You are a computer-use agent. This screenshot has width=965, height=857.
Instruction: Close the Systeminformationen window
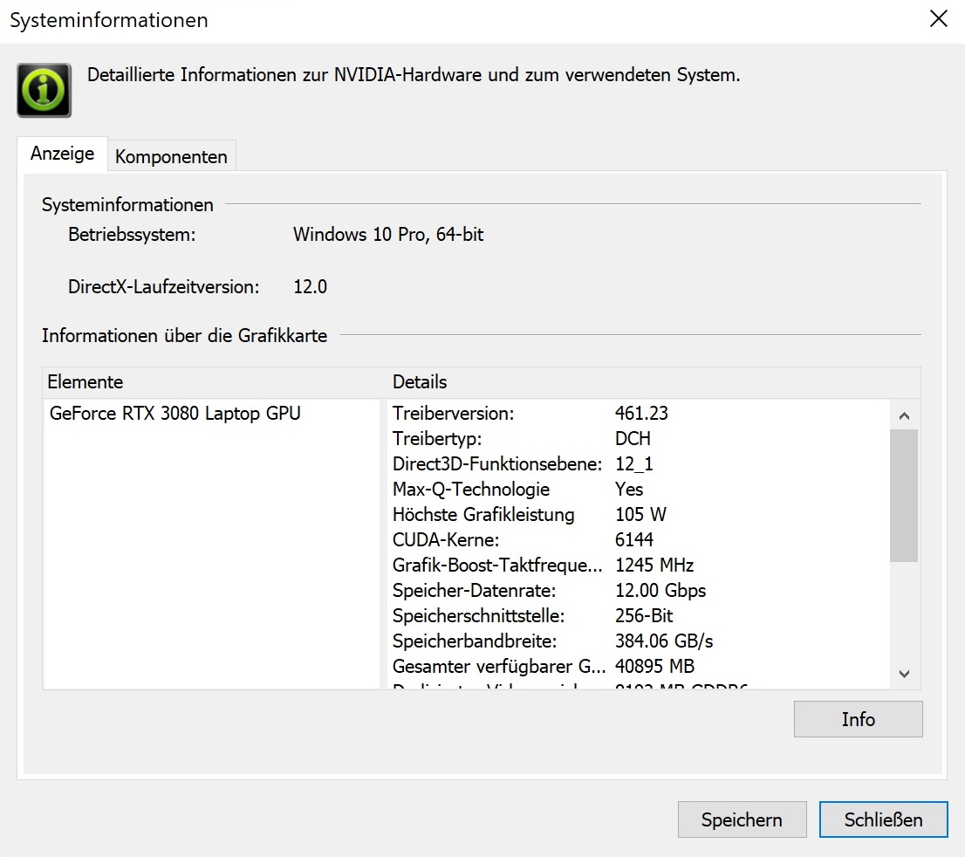coord(938,19)
